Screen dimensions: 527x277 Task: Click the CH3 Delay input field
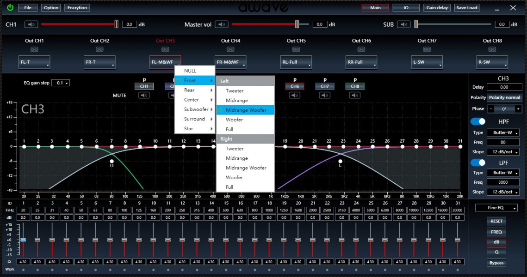(504, 87)
